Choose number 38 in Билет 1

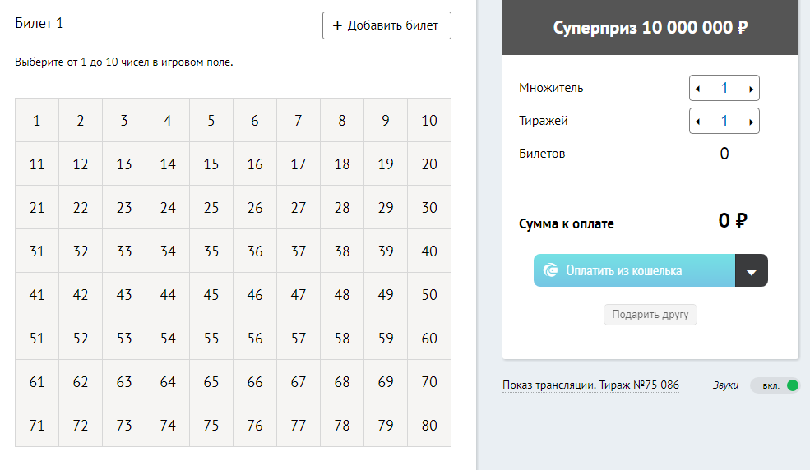tap(342, 251)
